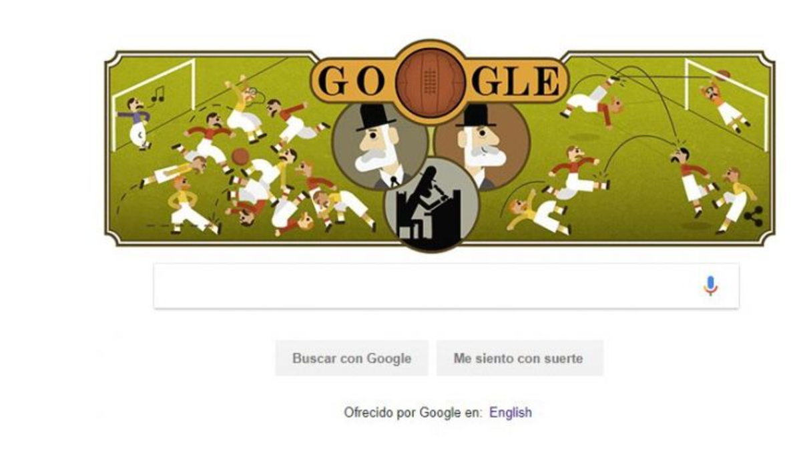801x450 pixels.
Task: Open Google in English via the link
Action: [x=511, y=412]
